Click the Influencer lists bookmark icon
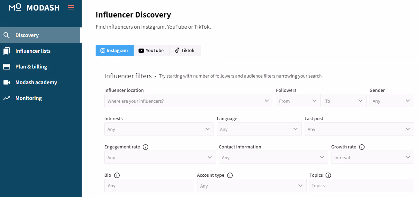The width and height of the screenshot is (418, 197). [6, 51]
